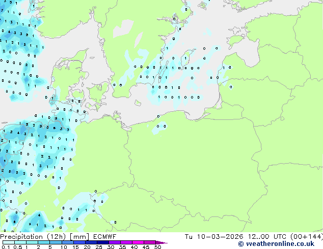Click the '45' legend scale label
This screenshot has width=323, height=249.
(146, 247)
